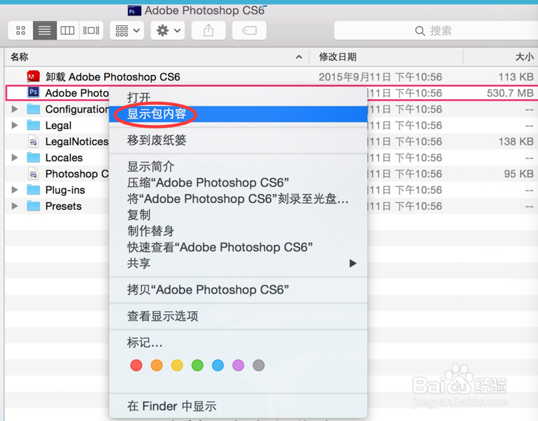Select the red 卸载 Adobe Photoshop CS6 app icon
The image size is (538, 421).
32,76
